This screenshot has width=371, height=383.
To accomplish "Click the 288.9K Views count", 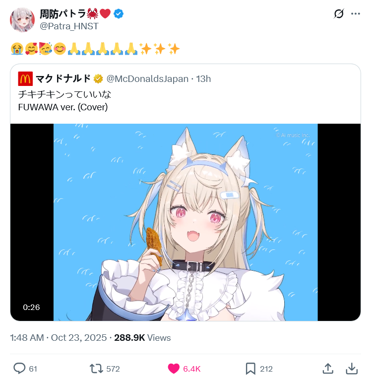I will point(142,338).
